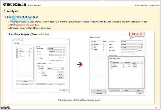Toggle Oedometer checkbox in 2021(v1.1) dialog list
The width and height of the screenshot is (161, 110).
[x=92, y=44]
